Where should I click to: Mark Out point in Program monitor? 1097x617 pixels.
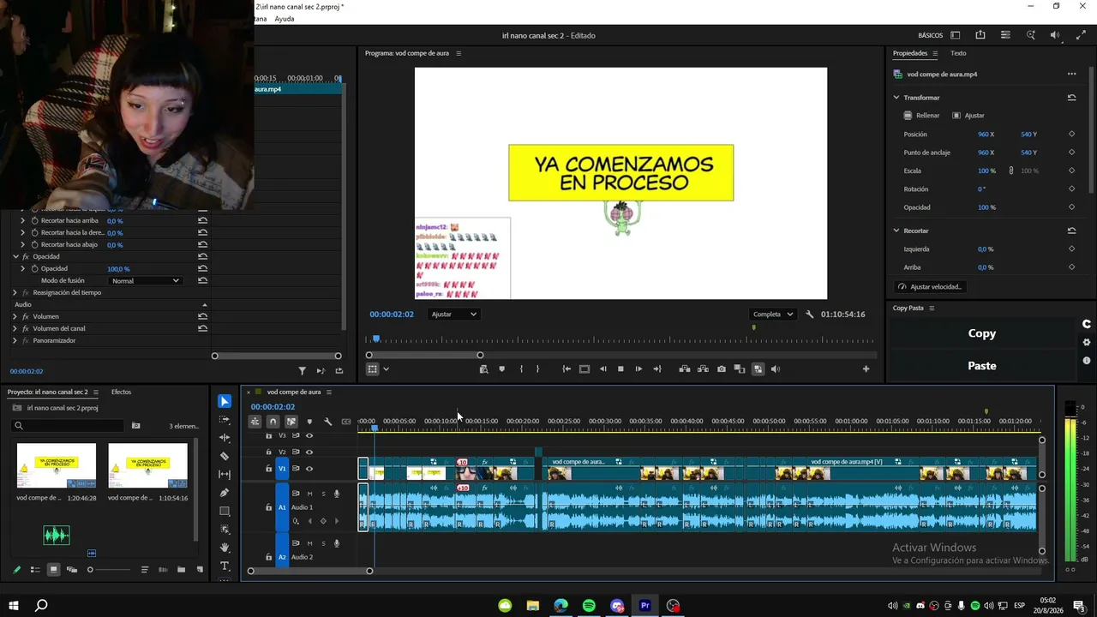click(537, 369)
